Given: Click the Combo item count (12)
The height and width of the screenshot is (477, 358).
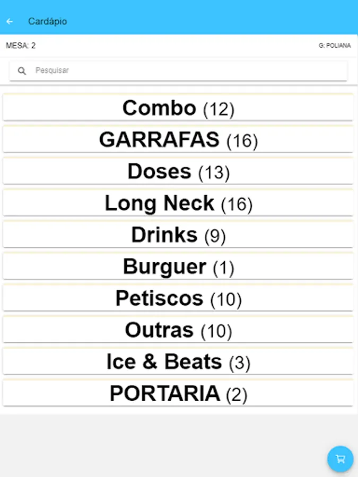Looking at the screenshot, I should (219, 110).
